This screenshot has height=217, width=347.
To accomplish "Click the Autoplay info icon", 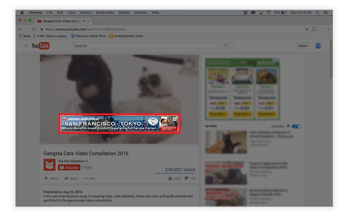I will (288, 126).
